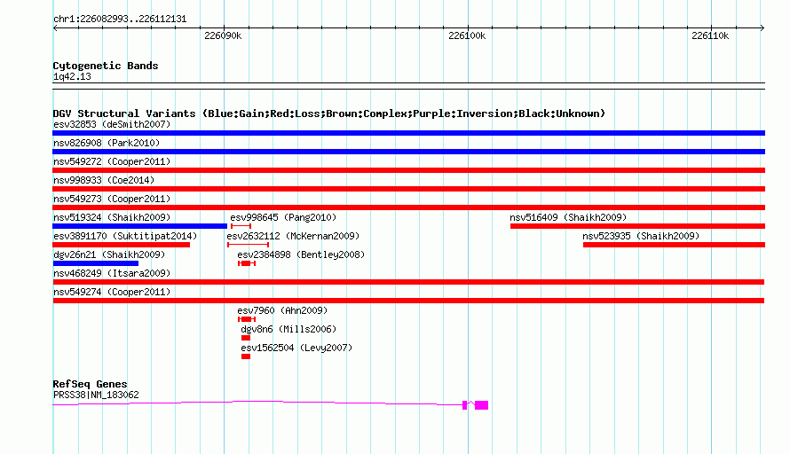Click the Cytogenetic Bands track title
This screenshot has width=790, height=454.
[106, 66]
